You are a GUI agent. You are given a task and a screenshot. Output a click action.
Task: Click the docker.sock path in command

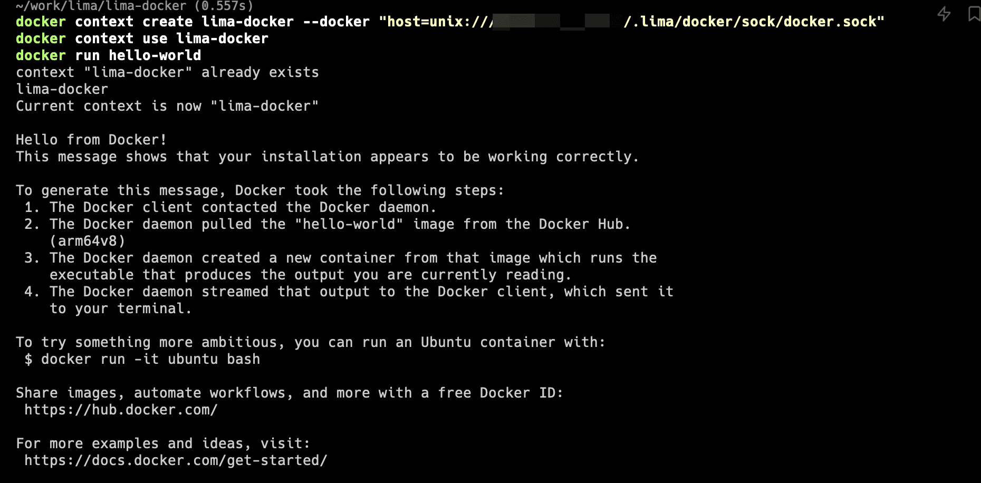pyautogui.click(x=754, y=22)
